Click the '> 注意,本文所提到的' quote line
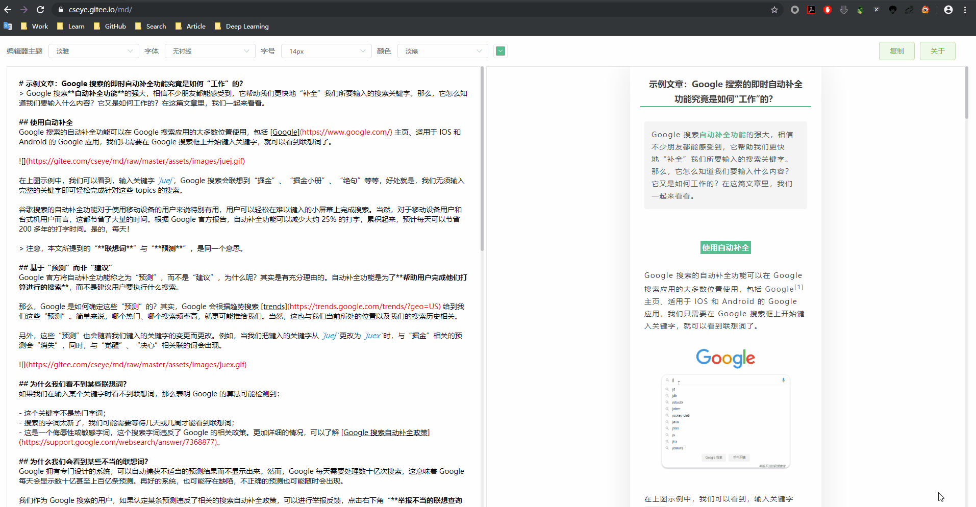Screen dimensions: 976x507 coord(132,248)
